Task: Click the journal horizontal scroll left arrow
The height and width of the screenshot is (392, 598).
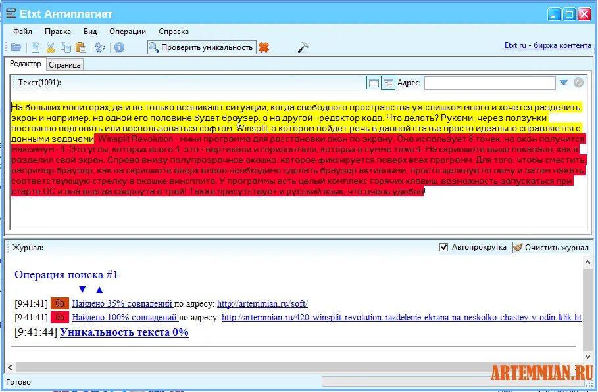Action: [x=10, y=367]
